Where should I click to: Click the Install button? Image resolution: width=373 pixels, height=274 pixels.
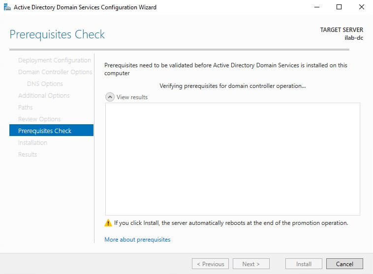point(304,264)
